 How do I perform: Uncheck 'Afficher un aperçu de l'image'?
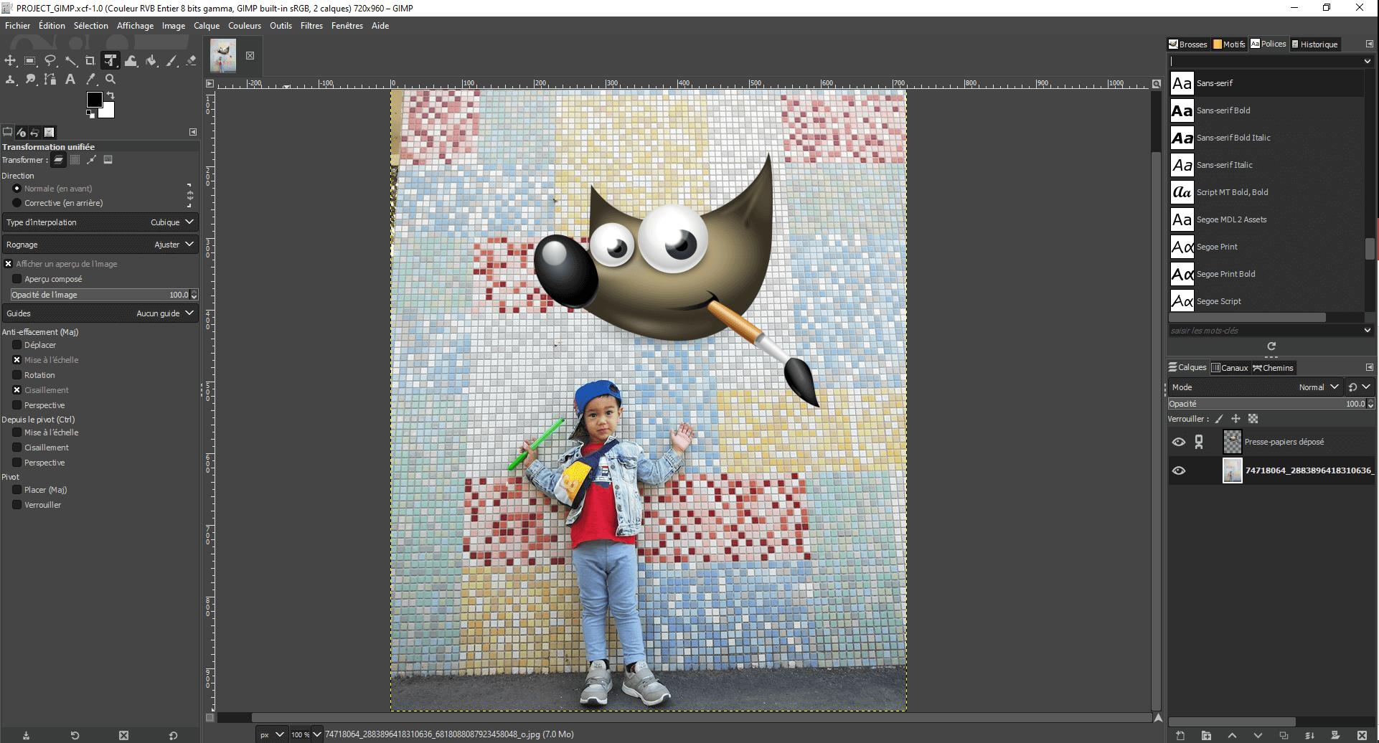(x=9, y=264)
